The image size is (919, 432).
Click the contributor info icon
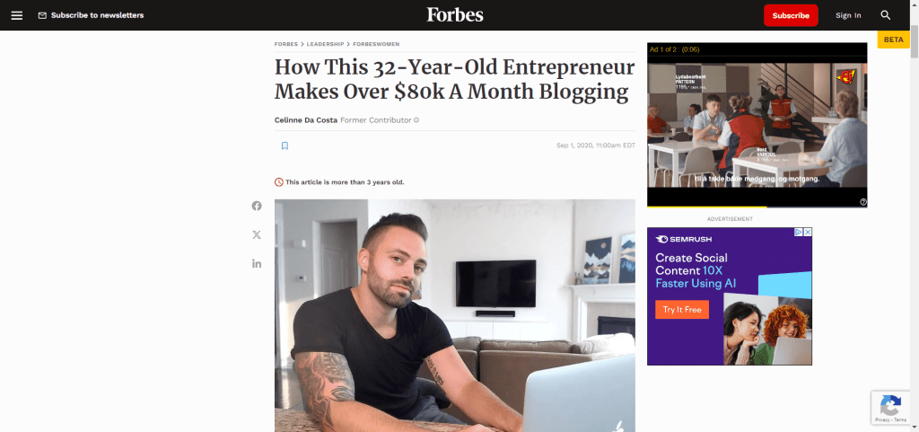[x=416, y=120]
